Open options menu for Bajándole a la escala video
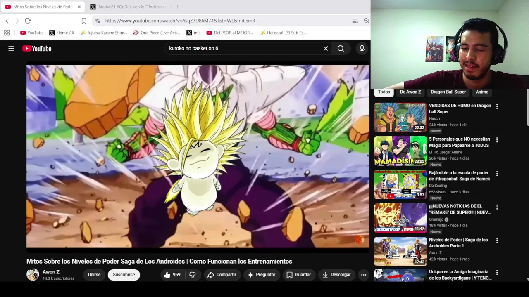The image size is (529, 297). (x=497, y=174)
